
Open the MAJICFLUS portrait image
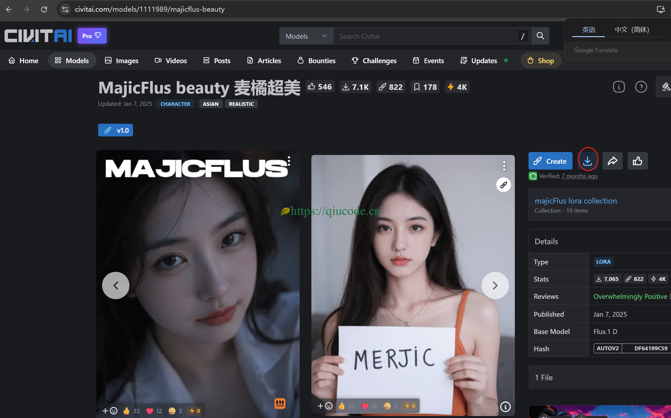[x=198, y=283]
